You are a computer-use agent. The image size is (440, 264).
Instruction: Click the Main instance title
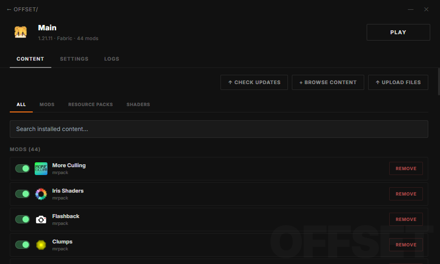pos(47,28)
